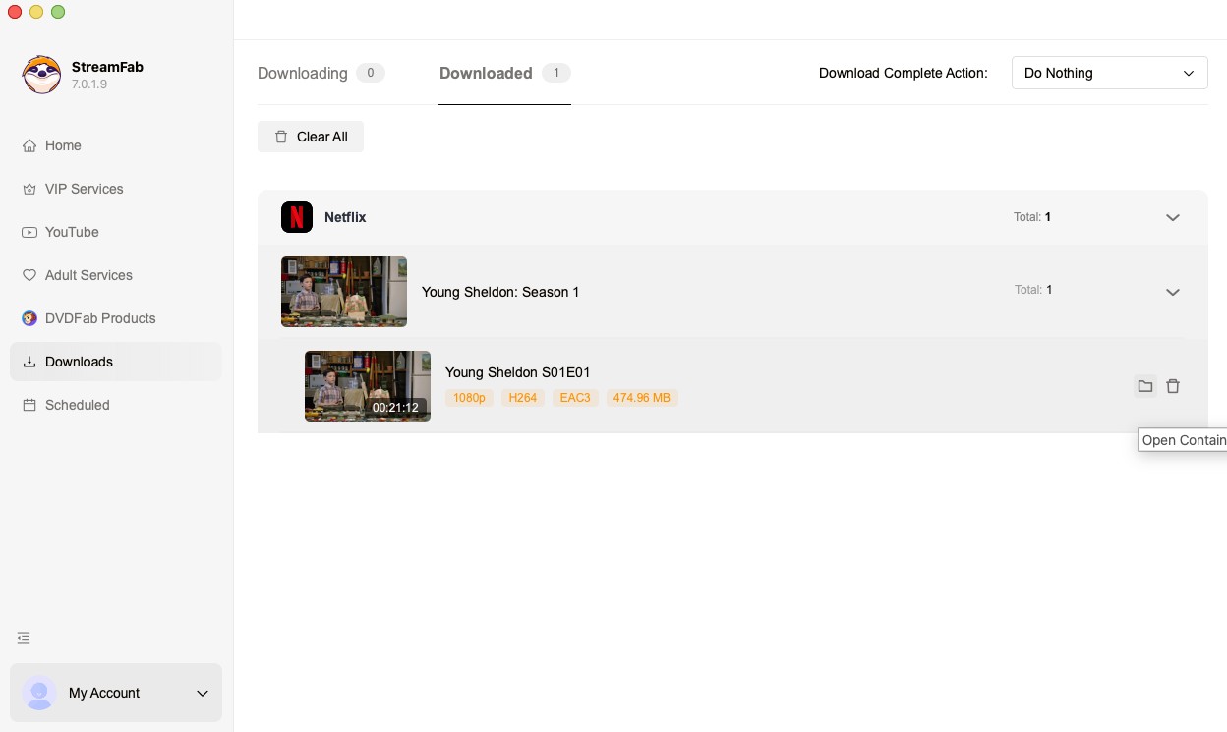Open the Adult Services section
The width and height of the screenshot is (1227, 732).
(88, 275)
